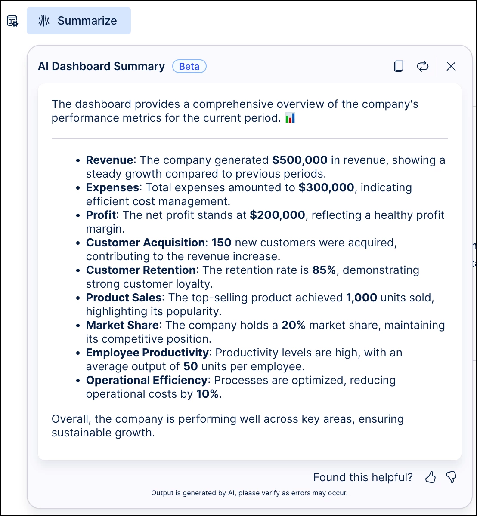Click the bold Profit label
Image resolution: width=477 pixels, height=516 pixels.
tap(101, 215)
